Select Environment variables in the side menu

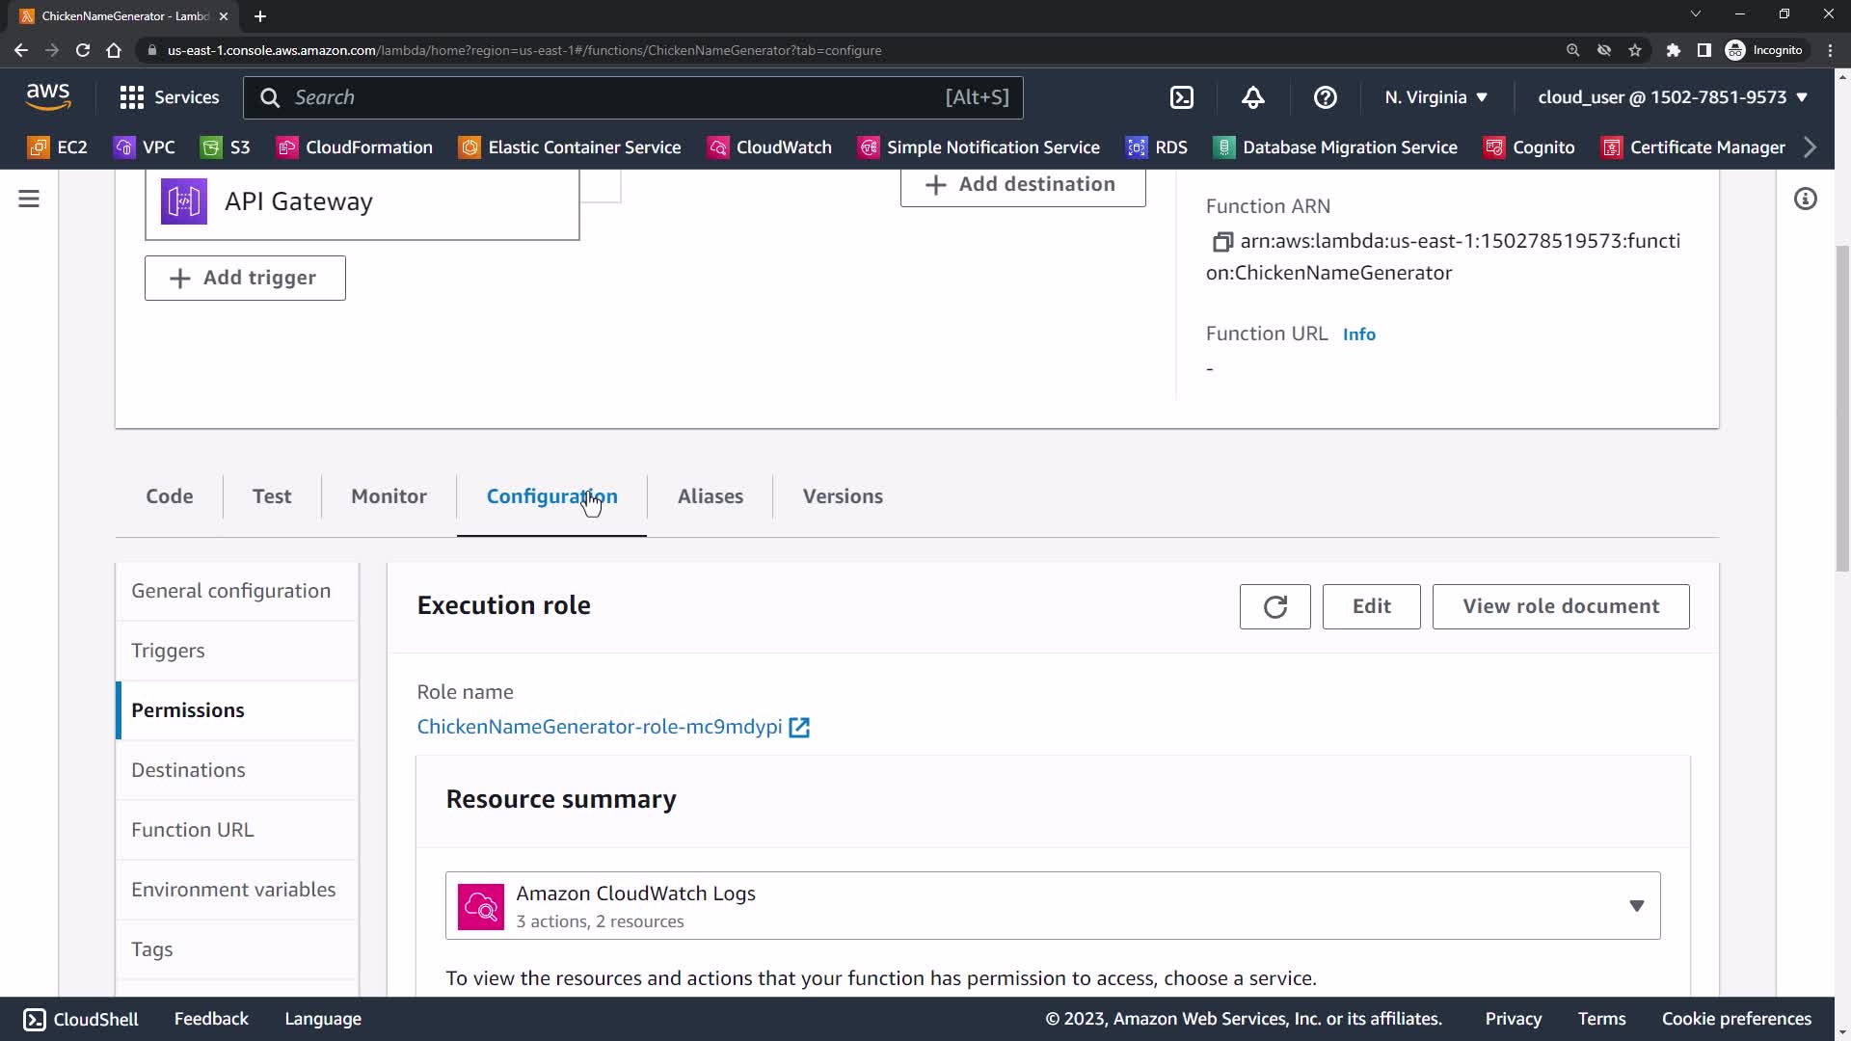point(233,890)
